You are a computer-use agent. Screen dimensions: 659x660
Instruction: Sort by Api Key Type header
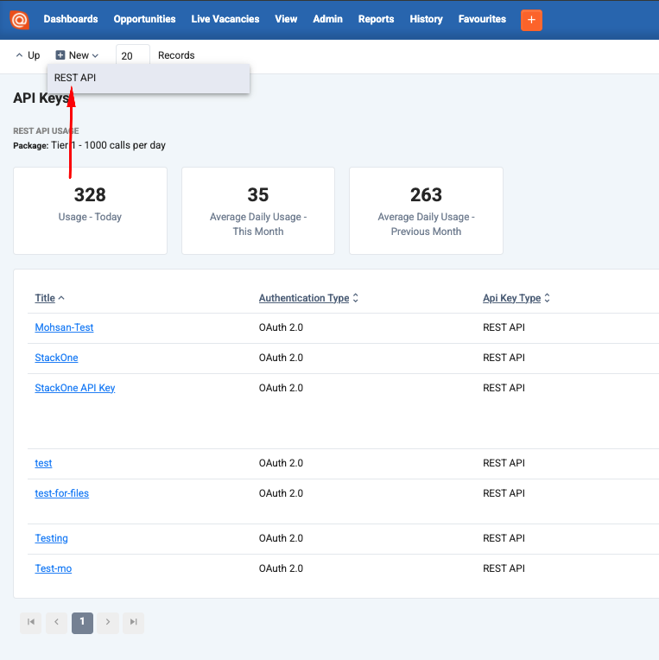511,298
